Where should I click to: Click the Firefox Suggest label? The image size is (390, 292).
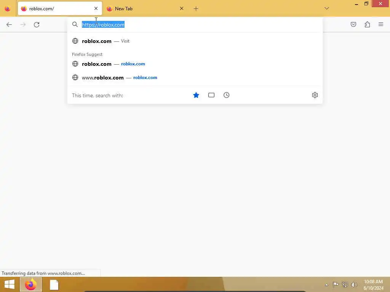[87, 54]
